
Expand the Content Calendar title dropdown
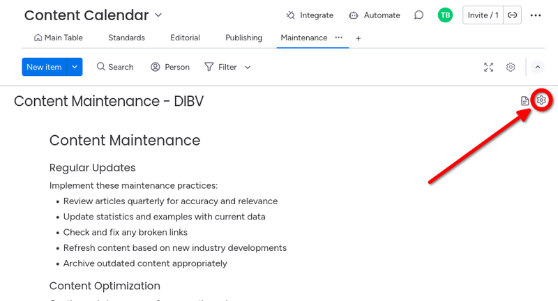[158, 15]
